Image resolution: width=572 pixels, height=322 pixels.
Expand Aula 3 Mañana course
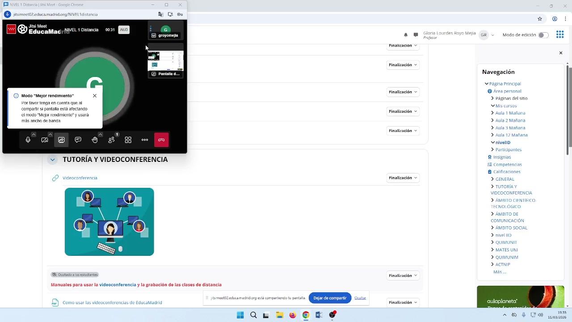click(x=492, y=128)
